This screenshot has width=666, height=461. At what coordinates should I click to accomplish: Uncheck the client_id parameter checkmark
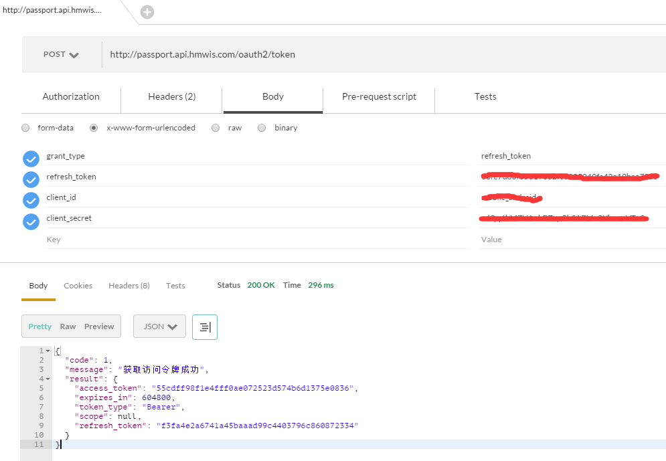point(31,200)
